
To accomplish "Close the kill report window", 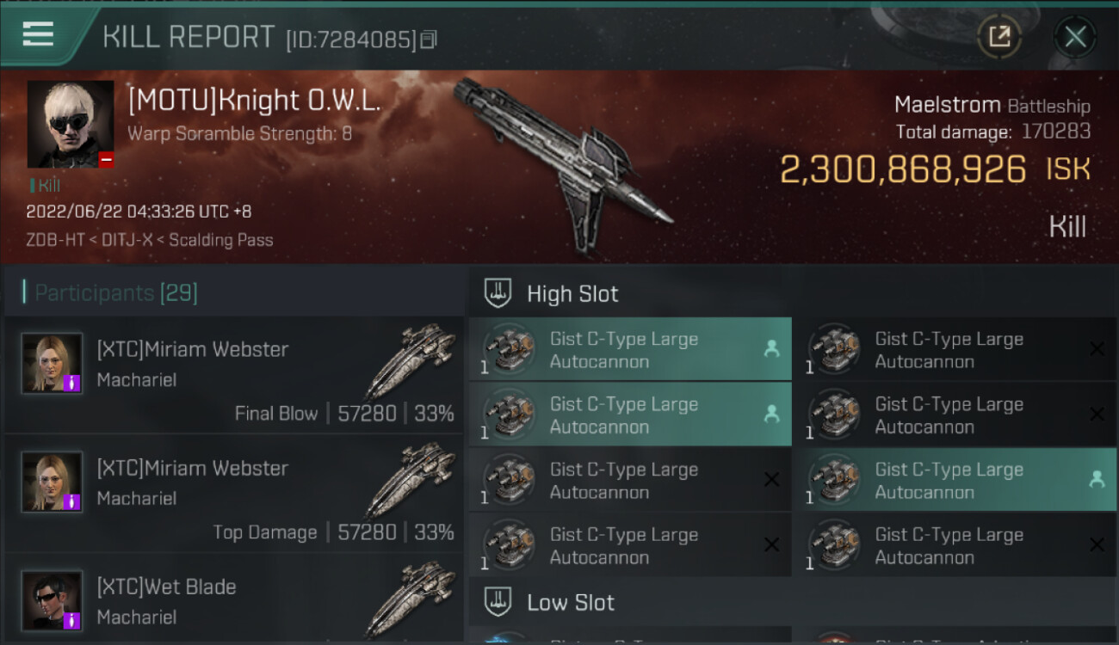I will click(1075, 37).
